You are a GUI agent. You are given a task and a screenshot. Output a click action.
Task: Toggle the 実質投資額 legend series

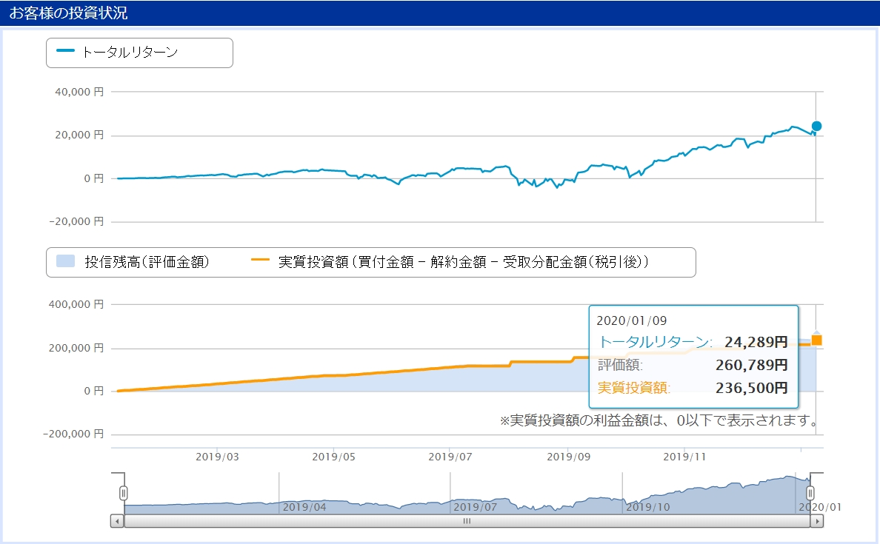click(x=450, y=262)
